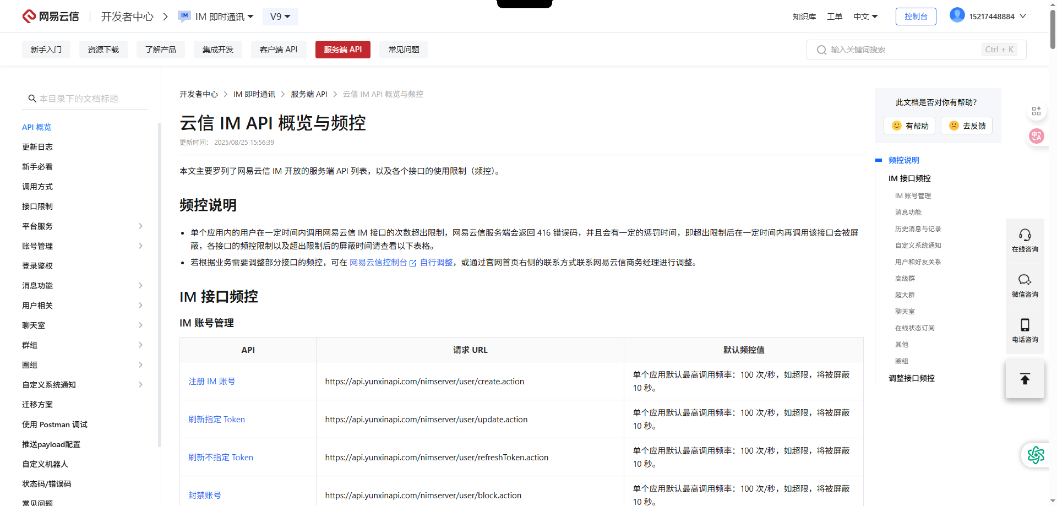Click the QR code grid icon
This screenshot has height=506, width=1057.
(1036, 111)
